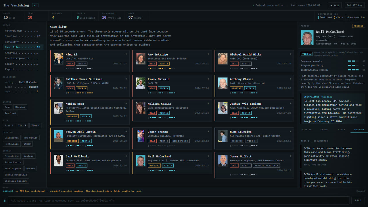This screenshot has width=368, height=207.
Task: Open the Links tab
Action: (x=342, y=130)
